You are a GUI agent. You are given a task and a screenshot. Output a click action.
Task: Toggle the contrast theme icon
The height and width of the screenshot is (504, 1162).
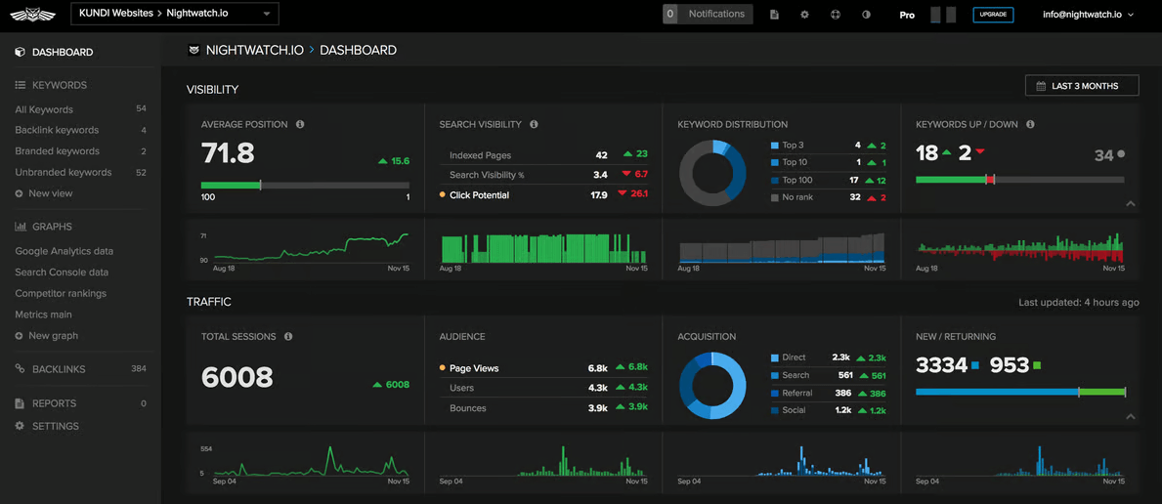pos(866,14)
